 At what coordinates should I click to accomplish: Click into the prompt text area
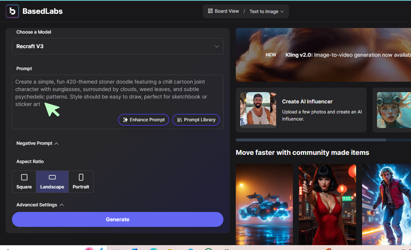point(118,102)
